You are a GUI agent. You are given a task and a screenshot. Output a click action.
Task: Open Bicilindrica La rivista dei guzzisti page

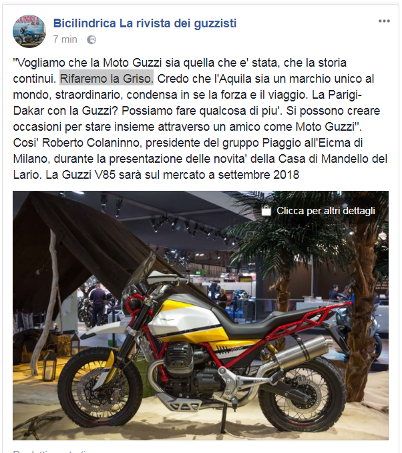point(145,23)
